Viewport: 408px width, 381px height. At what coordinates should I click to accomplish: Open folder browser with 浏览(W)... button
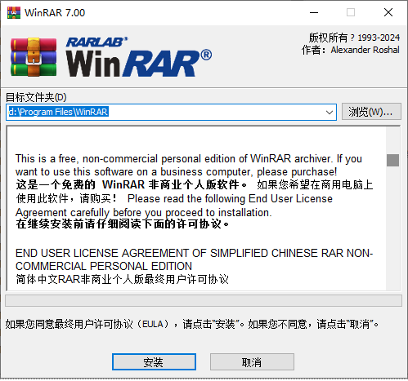371,112
